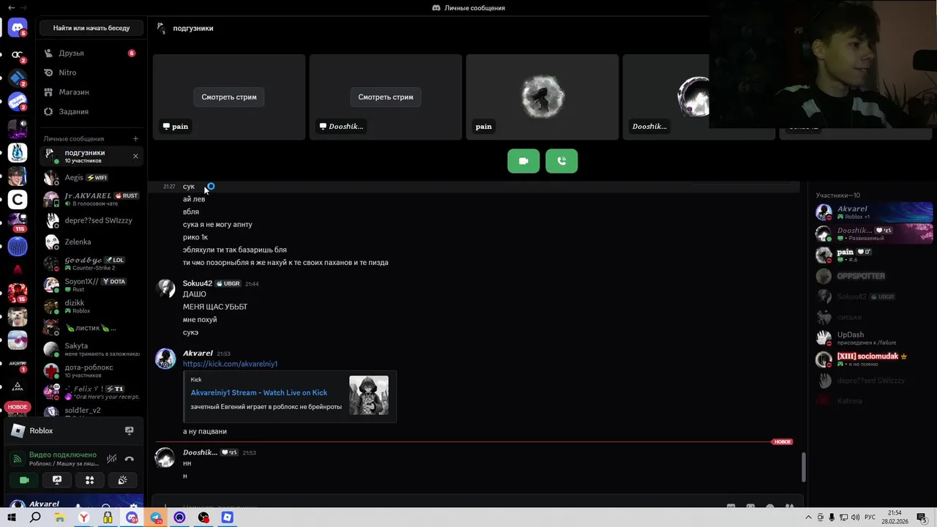The width and height of the screenshot is (937, 527).
Task: Open Windows taskbar search
Action: tap(35, 517)
